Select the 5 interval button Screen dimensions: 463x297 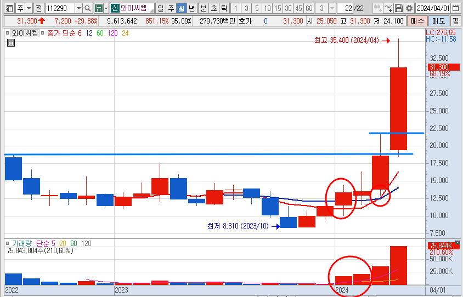[257, 8]
